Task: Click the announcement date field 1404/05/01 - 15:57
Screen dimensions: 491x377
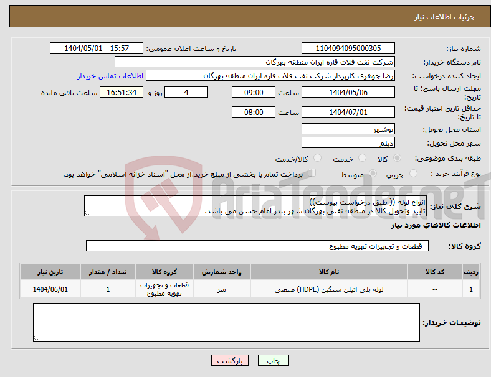Action: pos(97,48)
